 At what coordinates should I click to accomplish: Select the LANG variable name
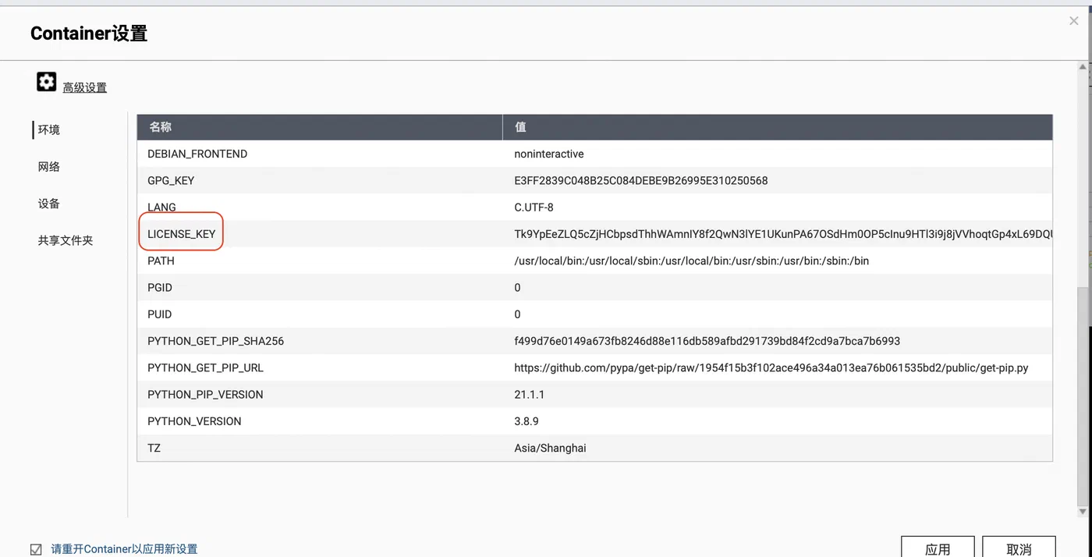click(161, 208)
